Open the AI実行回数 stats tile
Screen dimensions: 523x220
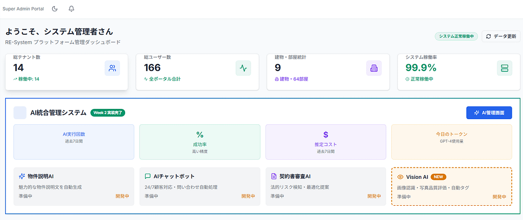click(74, 142)
